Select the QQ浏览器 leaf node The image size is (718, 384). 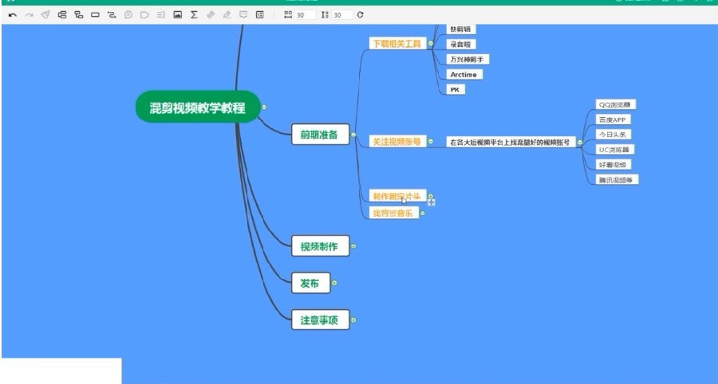point(615,104)
